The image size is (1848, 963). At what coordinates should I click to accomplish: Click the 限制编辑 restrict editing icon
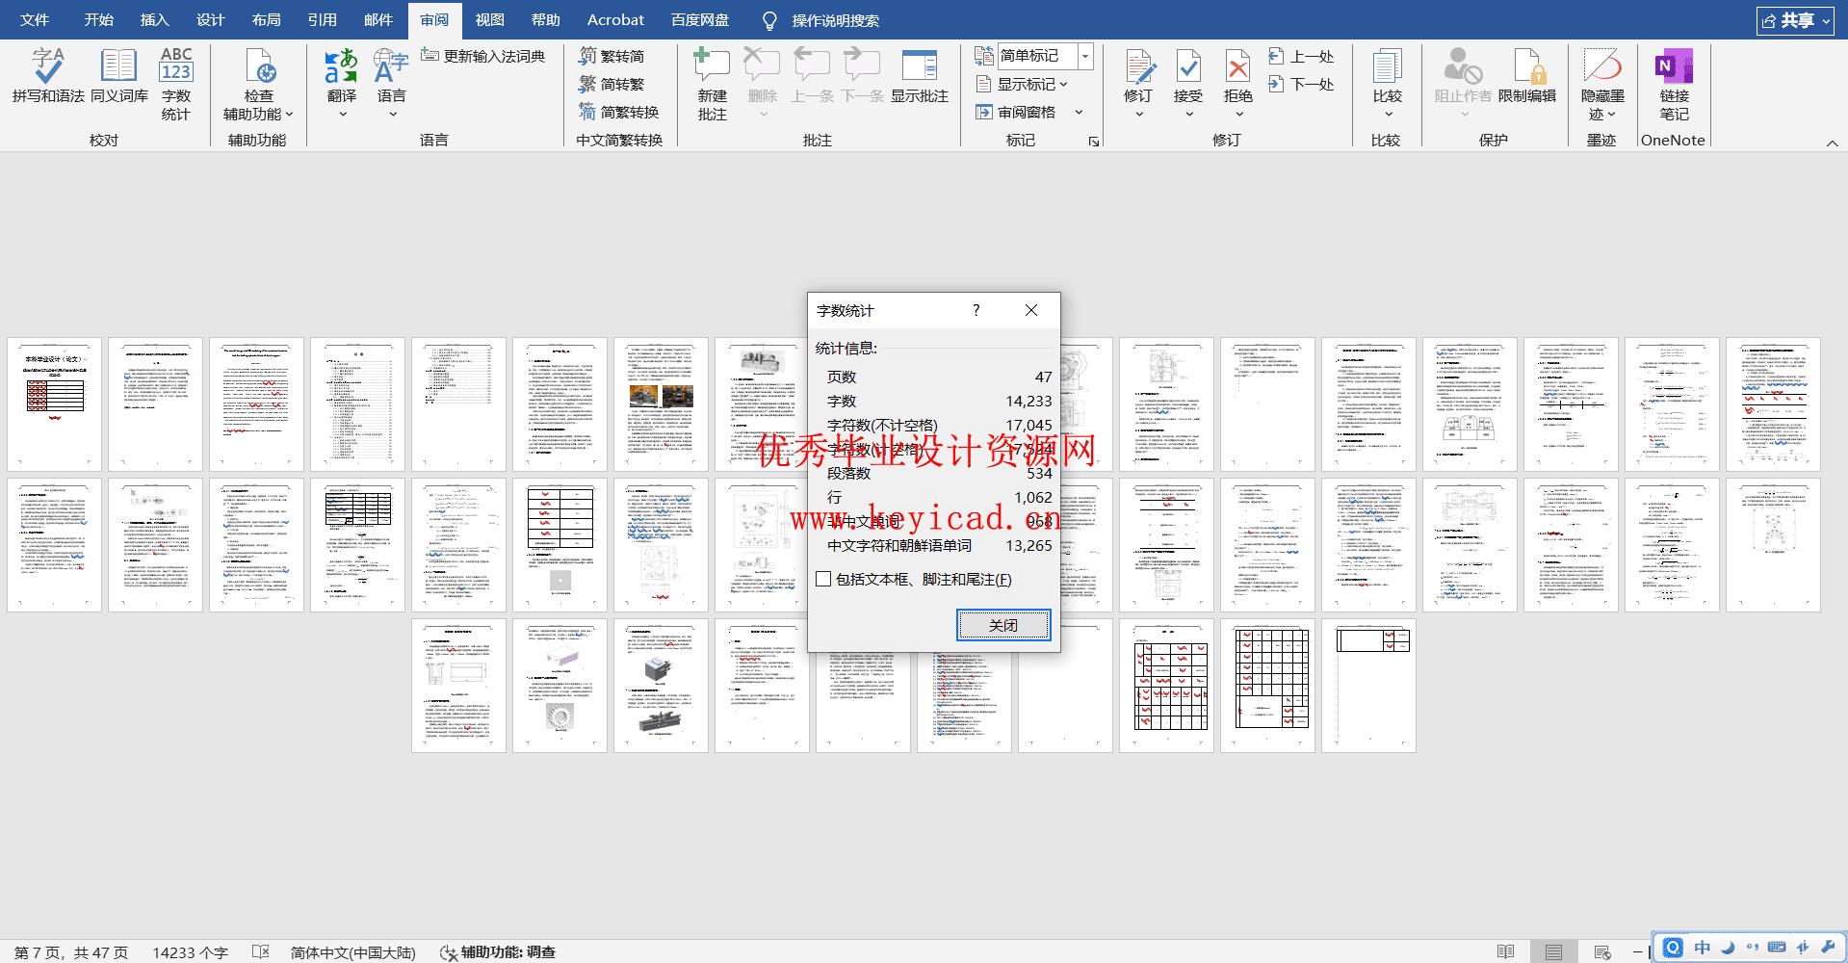[1527, 66]
